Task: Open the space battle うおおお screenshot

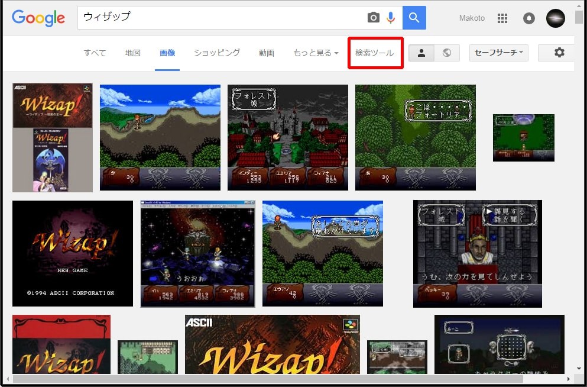Action: (197, 254)
